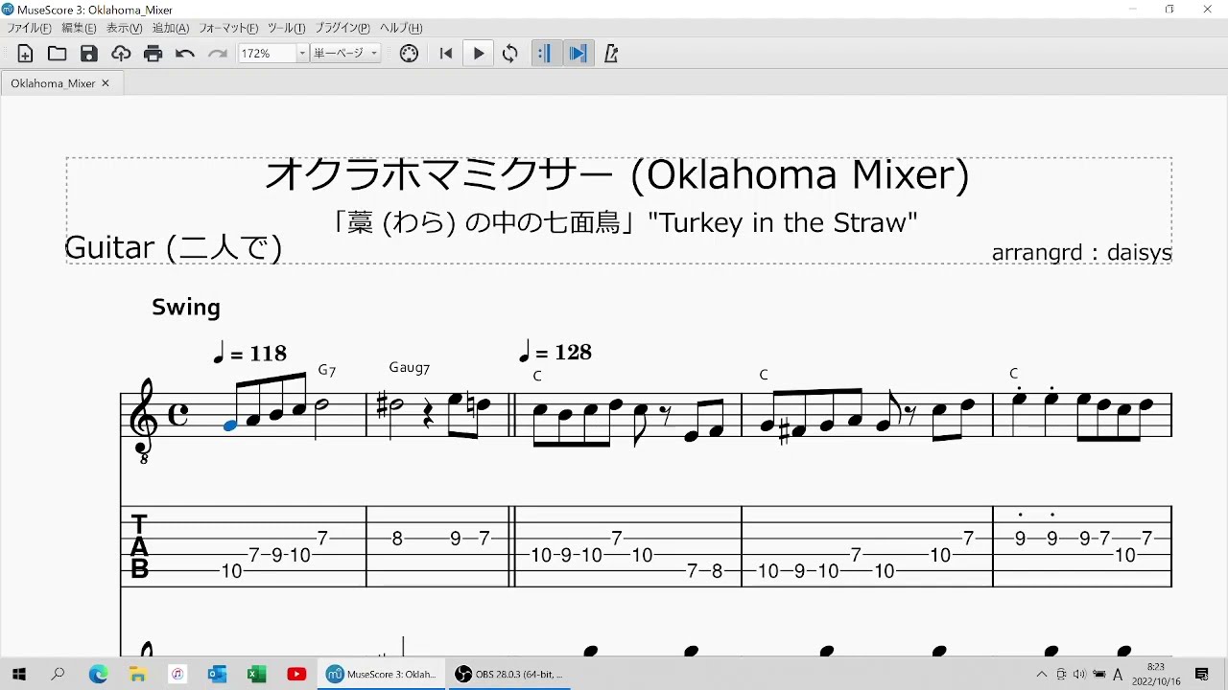The width and height of the screenshot is (1228, 690).
Task: Select the arrangrd : daisys credit text
Action: (x=1081, y=252)
